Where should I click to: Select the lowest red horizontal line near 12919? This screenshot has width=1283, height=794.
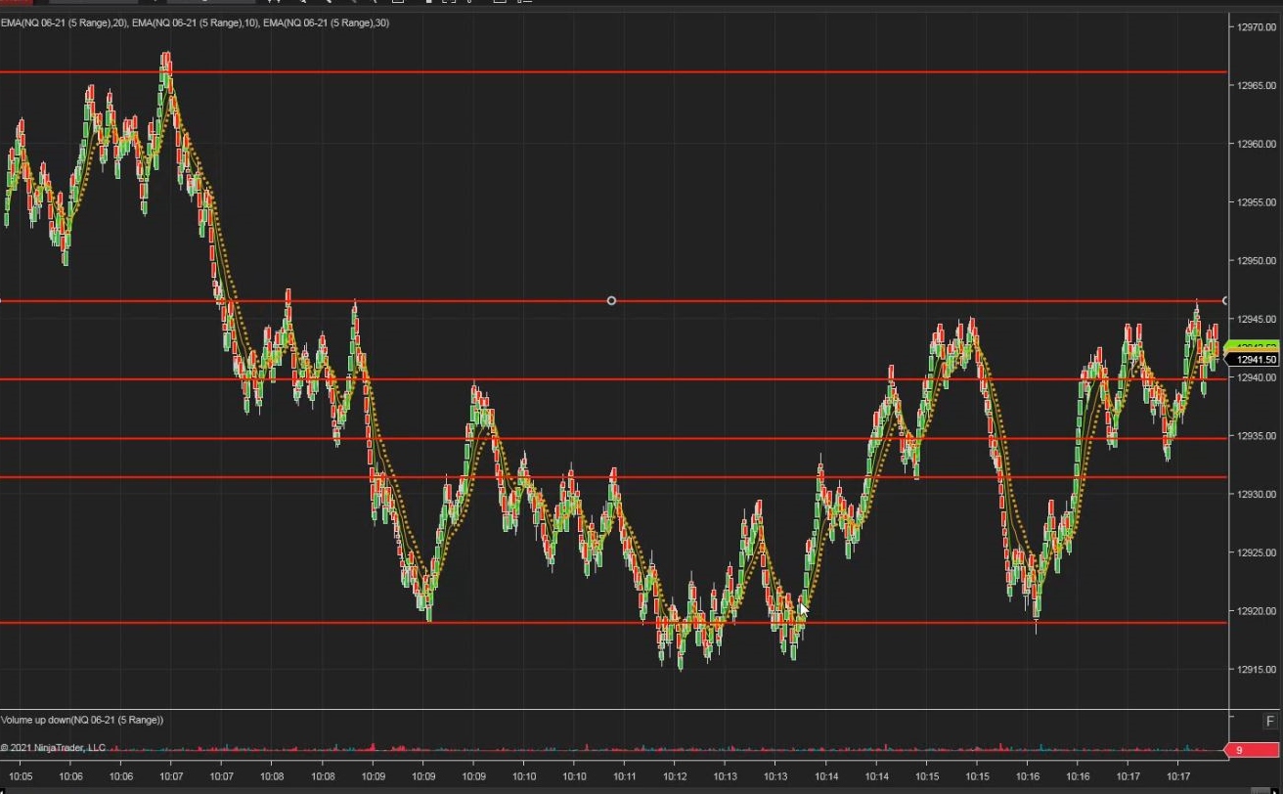click(613, 622)
